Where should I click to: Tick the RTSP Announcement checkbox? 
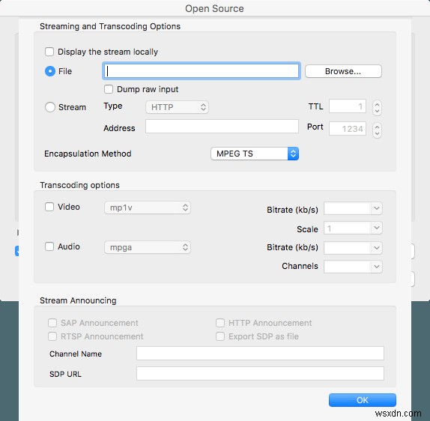[x=52, y=336]
